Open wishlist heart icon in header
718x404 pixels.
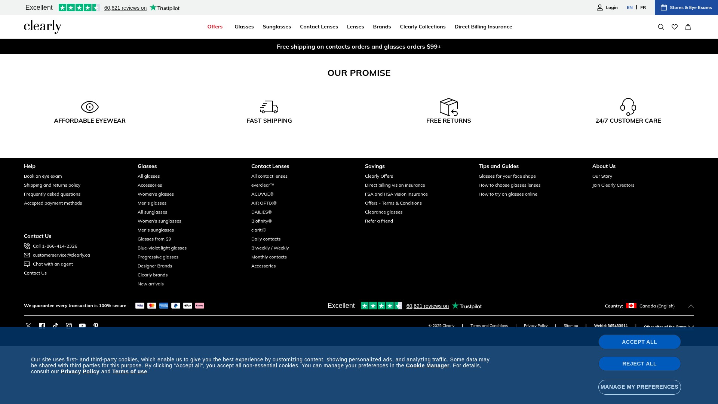point(674,27)
